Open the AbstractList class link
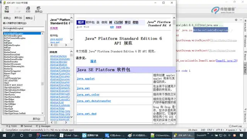Screen dimensions: 247x139 pos(57,102)
